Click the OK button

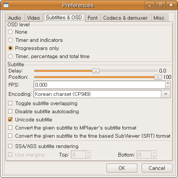click(x=122, y=168)
